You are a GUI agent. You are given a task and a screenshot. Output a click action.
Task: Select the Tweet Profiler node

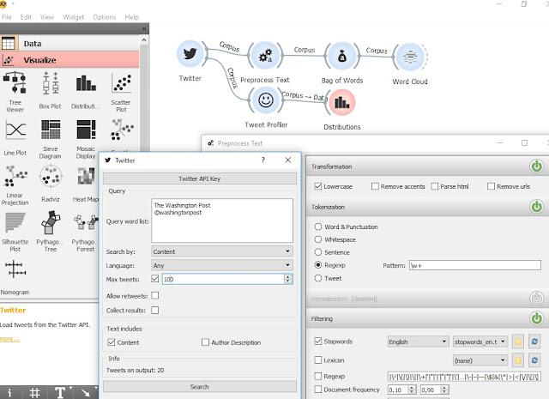coord(265,100)
